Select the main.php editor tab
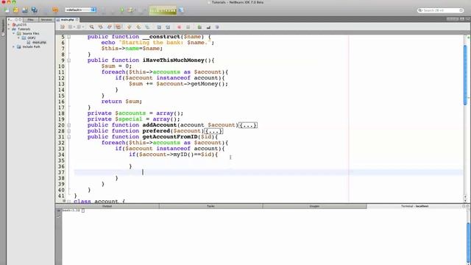This screenshot has width=471, height=265. (67, 20)
